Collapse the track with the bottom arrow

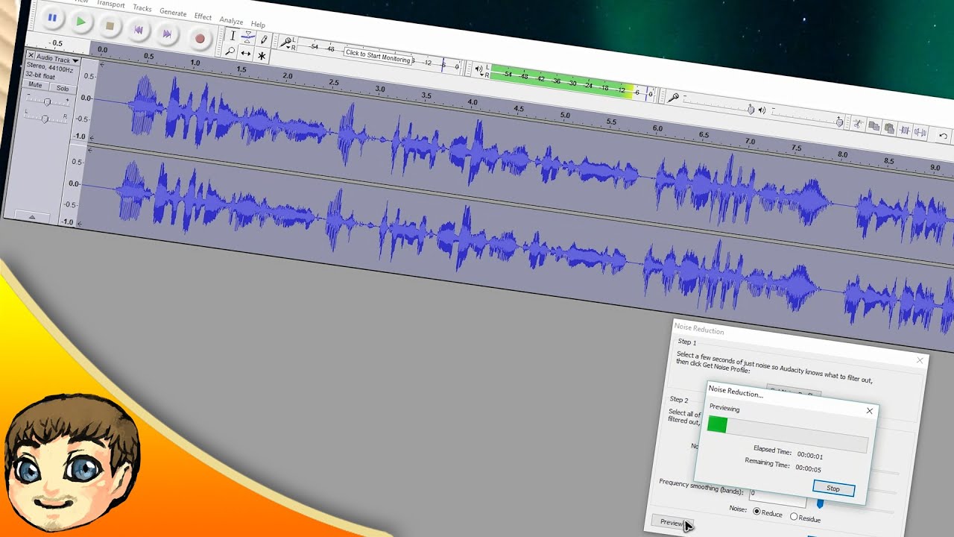pyautogui.click(x=31, y=216)
